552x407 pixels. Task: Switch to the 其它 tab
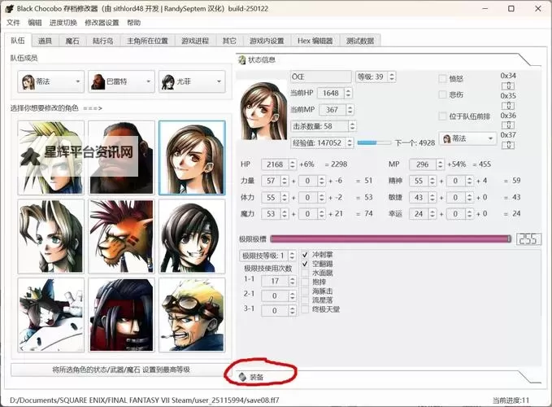(x=229, y=41)
